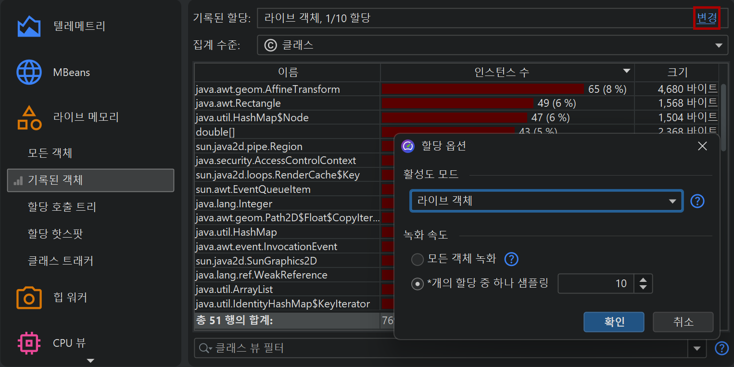Select row sun.java2d.SunGraphics2D
The height and width of the screenshot is (367, 734).
tap(288, 261)
